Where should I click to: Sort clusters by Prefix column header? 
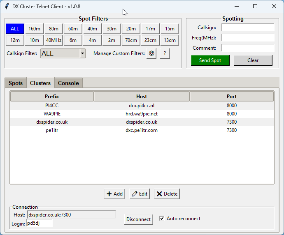click(52, 97)
